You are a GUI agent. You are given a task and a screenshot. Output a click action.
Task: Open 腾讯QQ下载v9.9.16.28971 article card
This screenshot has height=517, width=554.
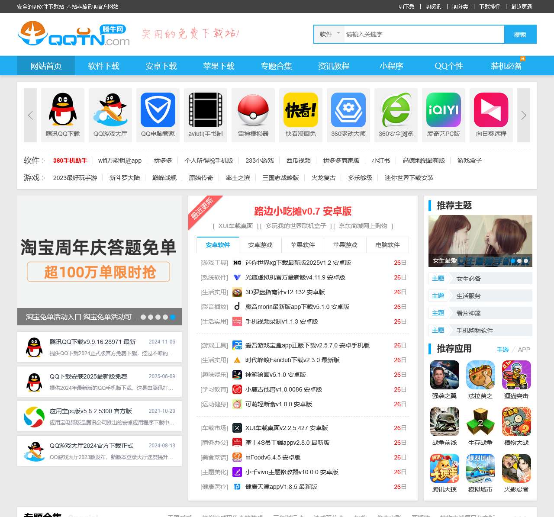100,347
